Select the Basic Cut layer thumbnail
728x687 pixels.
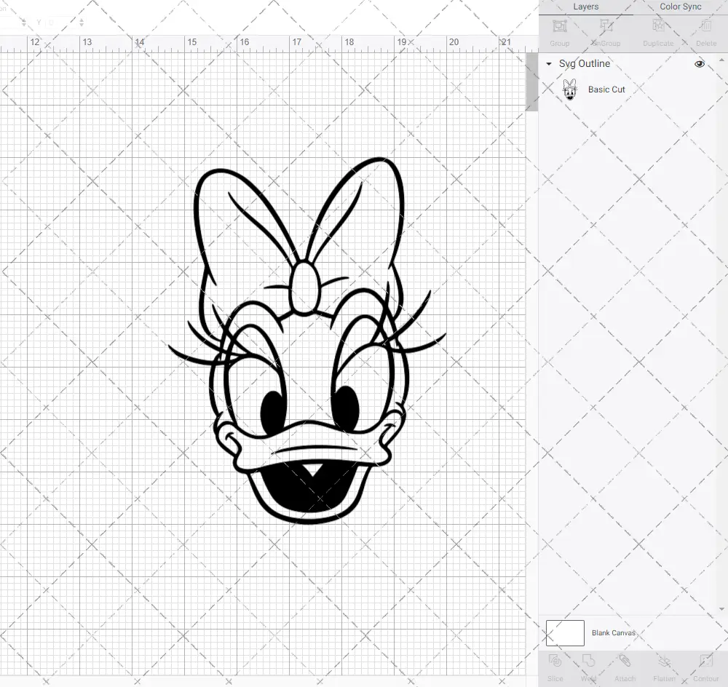570,89
